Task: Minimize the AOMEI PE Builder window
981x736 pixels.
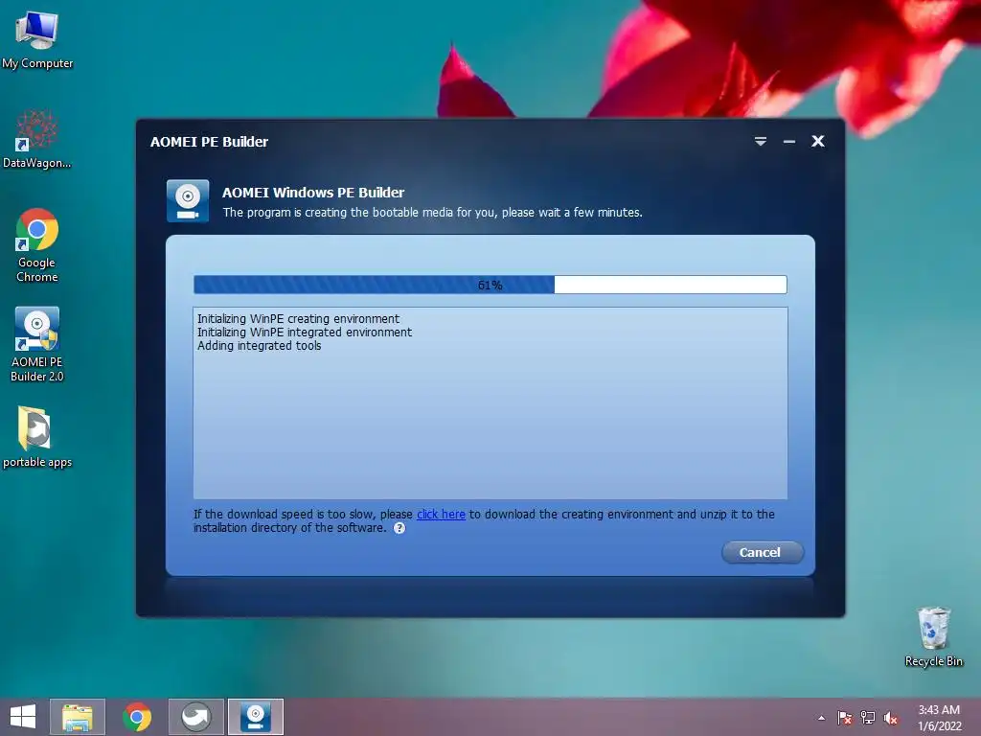Action: click(789, 142)
